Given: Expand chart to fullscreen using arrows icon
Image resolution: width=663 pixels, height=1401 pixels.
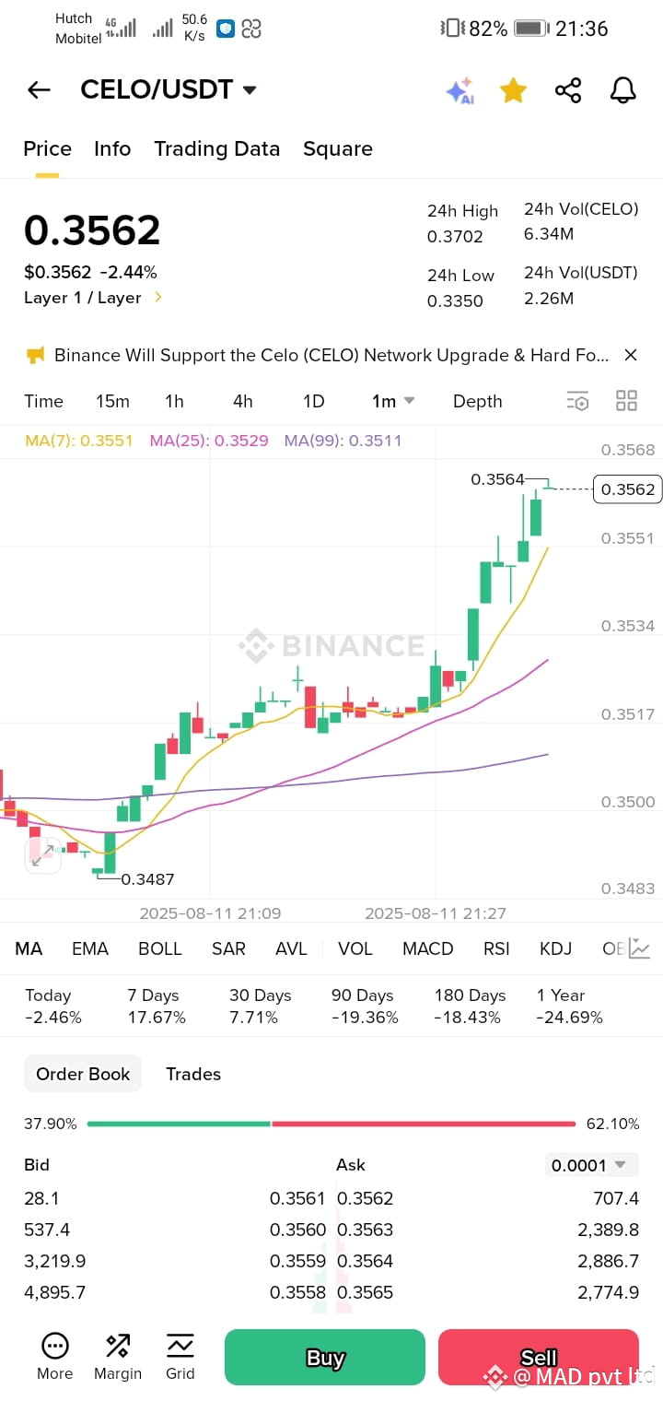Looking at the screenshot, I should tap(42, 855).
